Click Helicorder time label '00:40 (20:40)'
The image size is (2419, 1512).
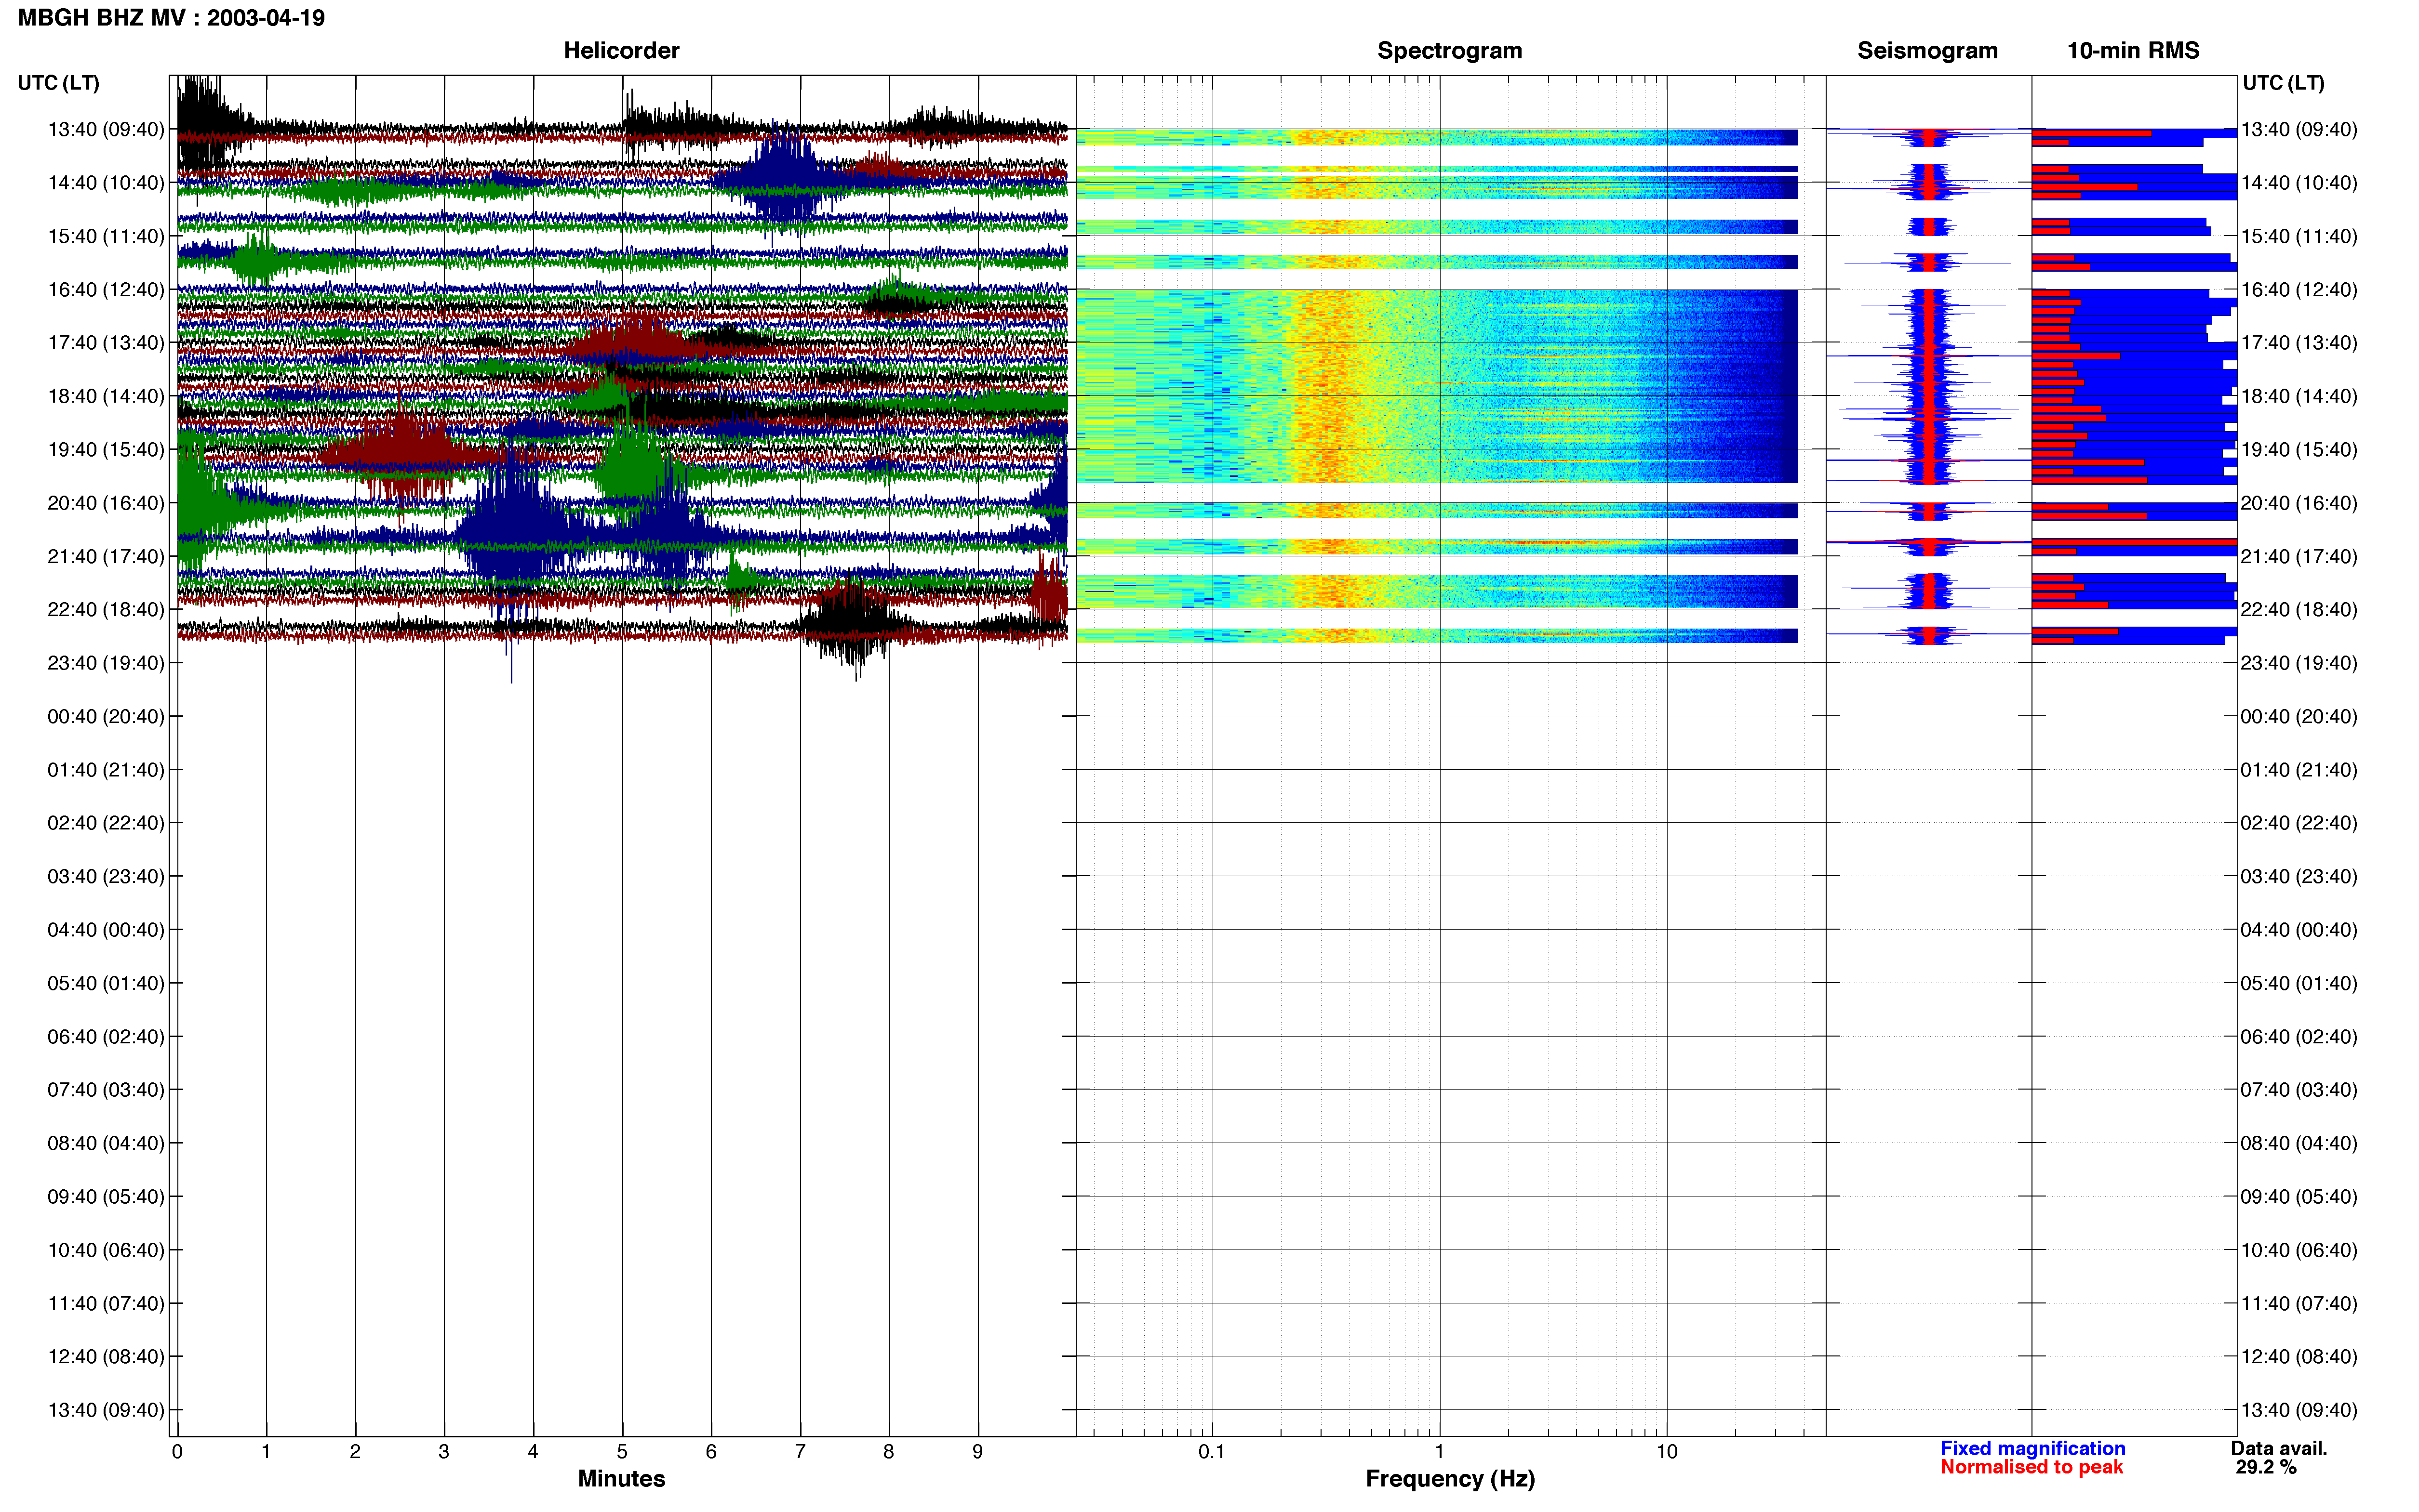[106, 716]
